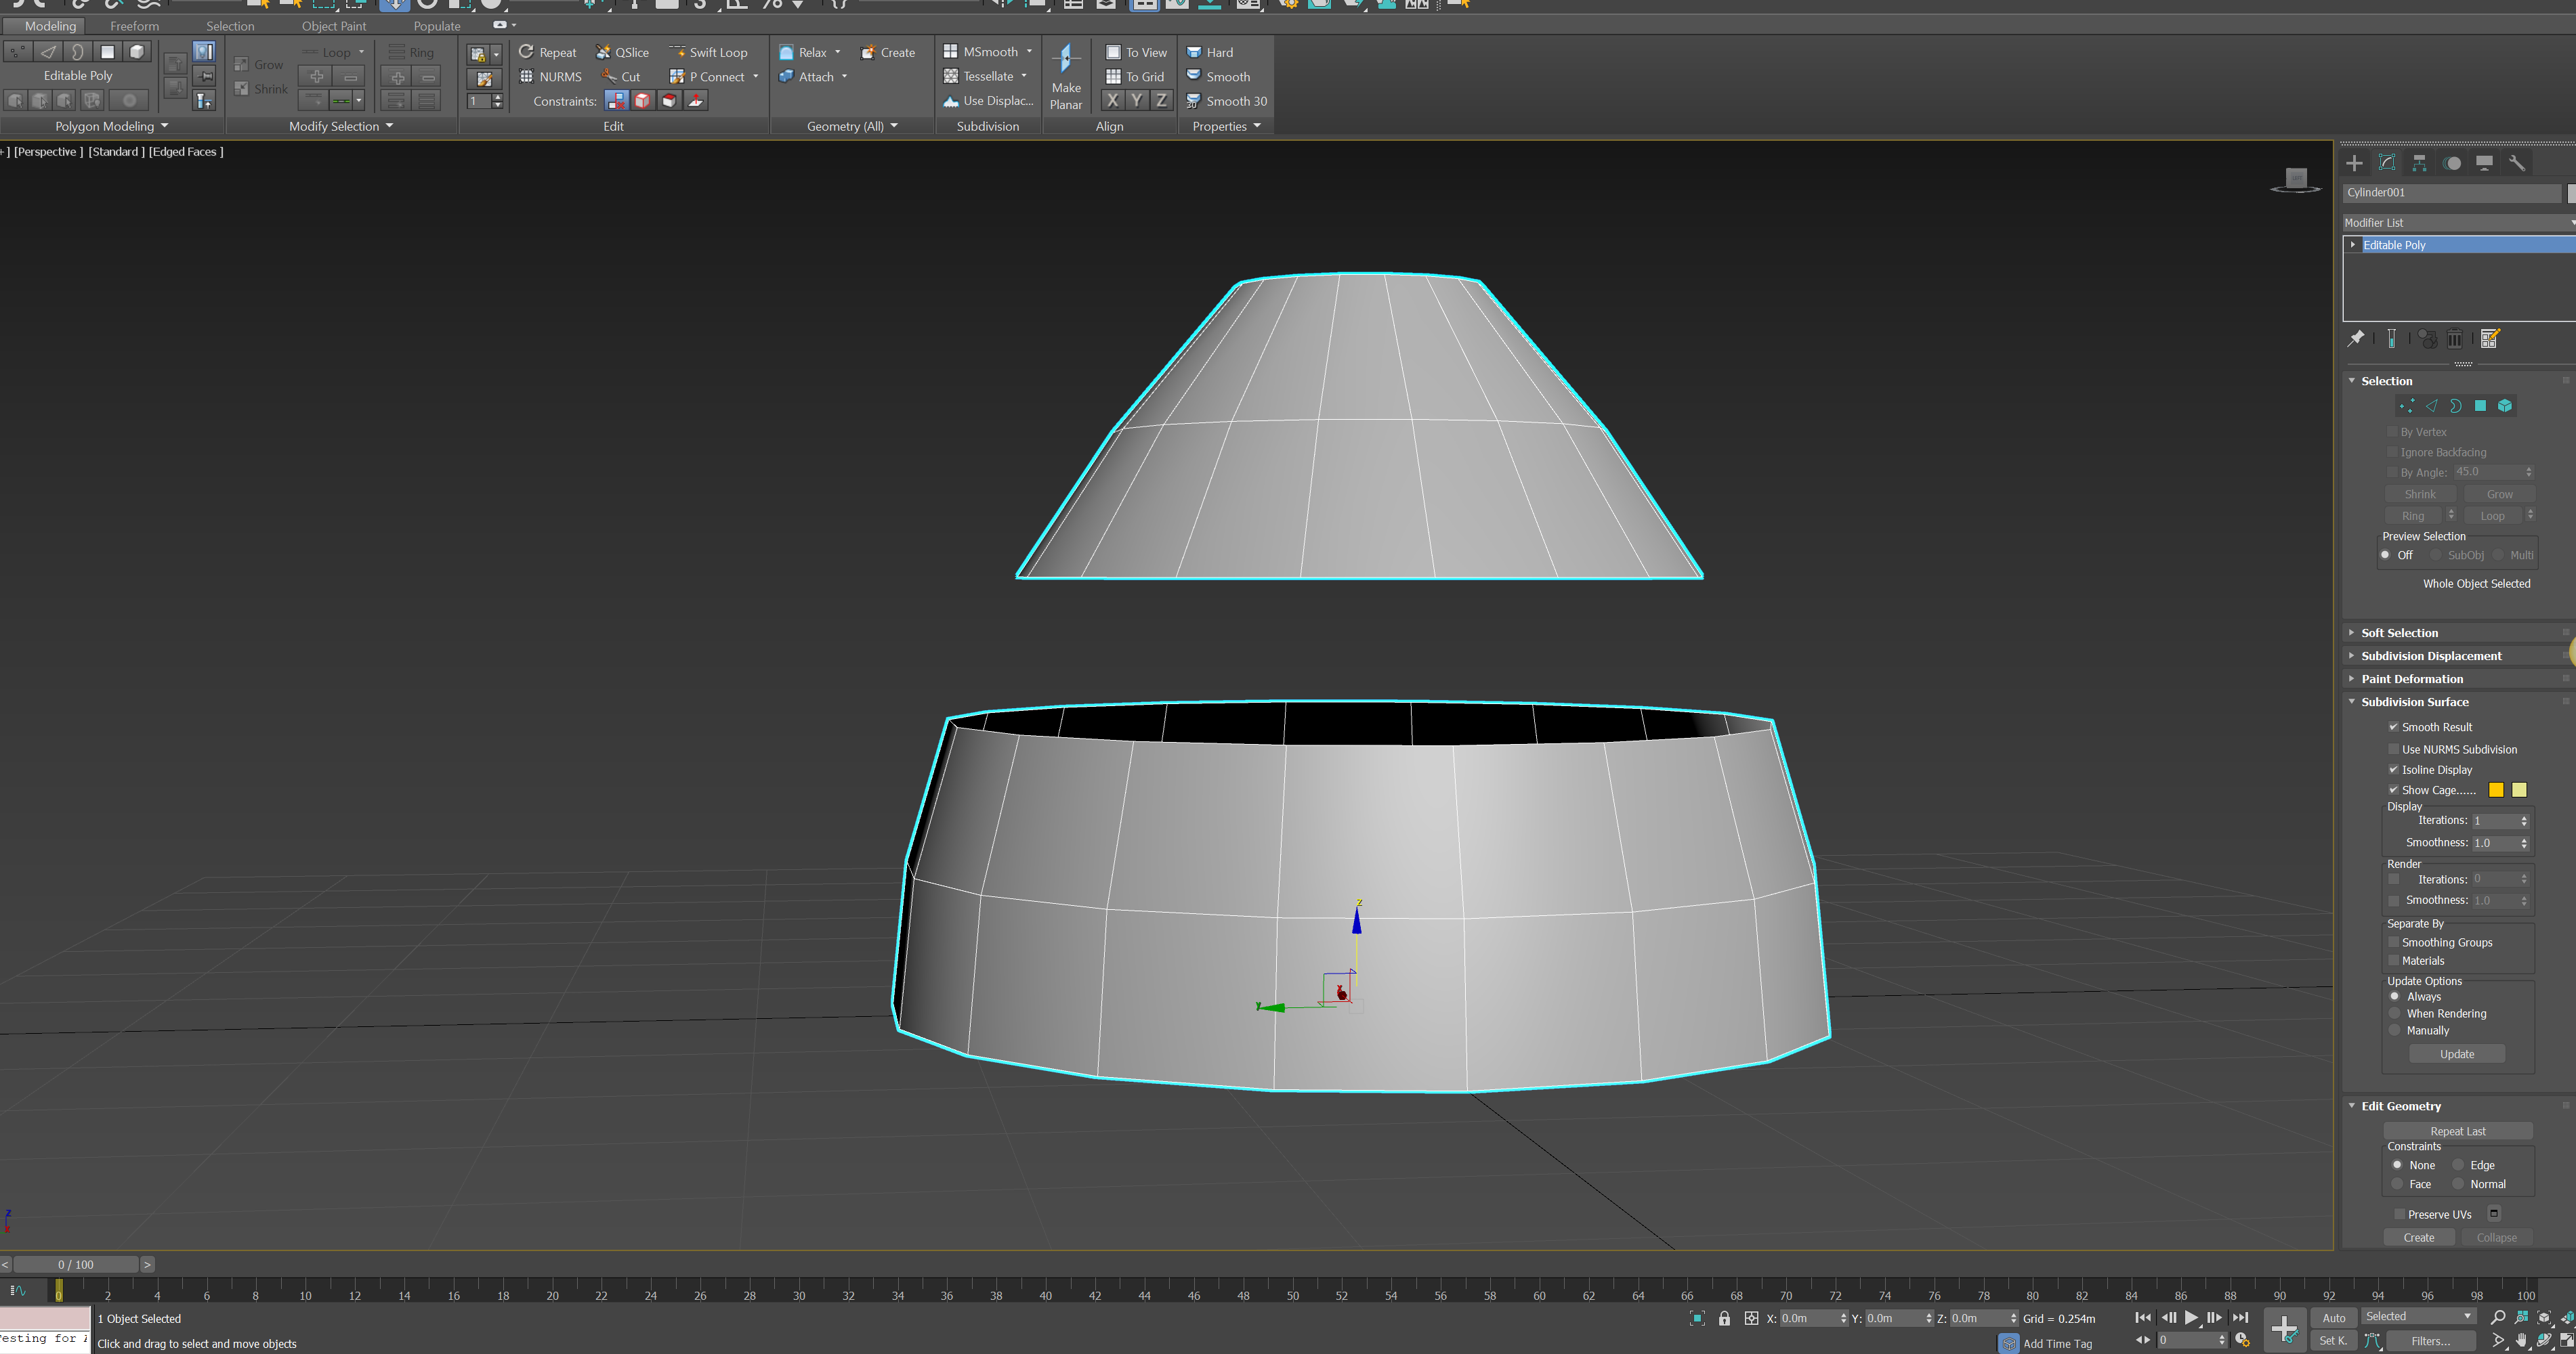Select the Edge constraint radio button

[x=2460, y=1164]
